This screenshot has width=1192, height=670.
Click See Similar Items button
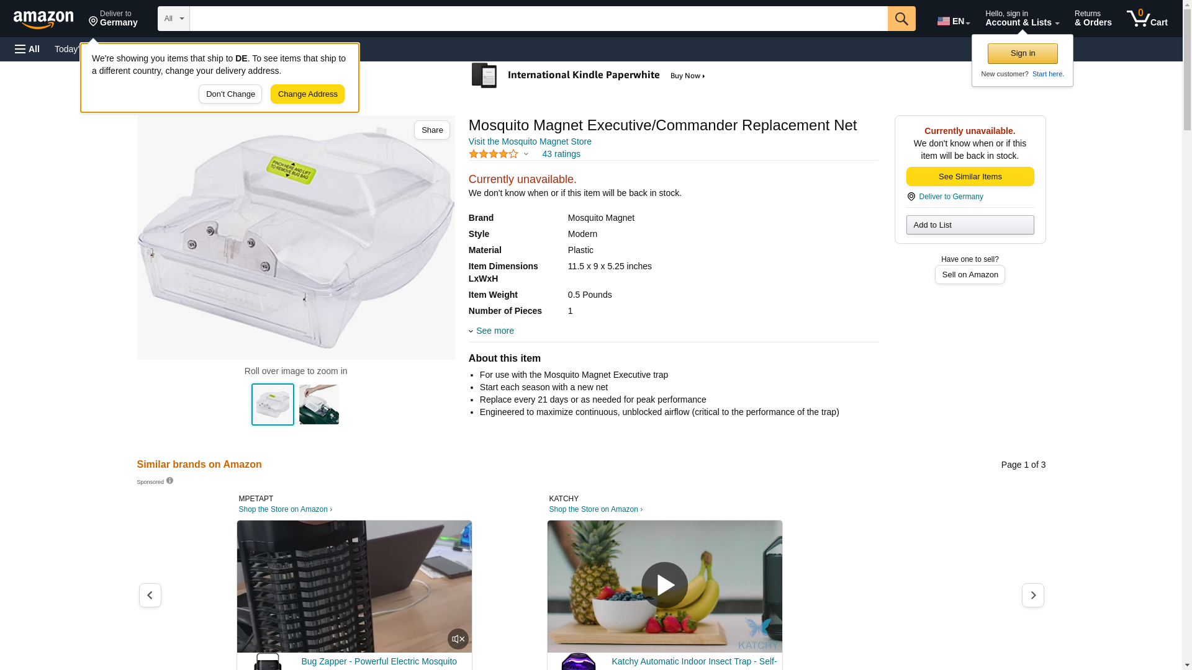pyautogui.click(x=970, y=177)
